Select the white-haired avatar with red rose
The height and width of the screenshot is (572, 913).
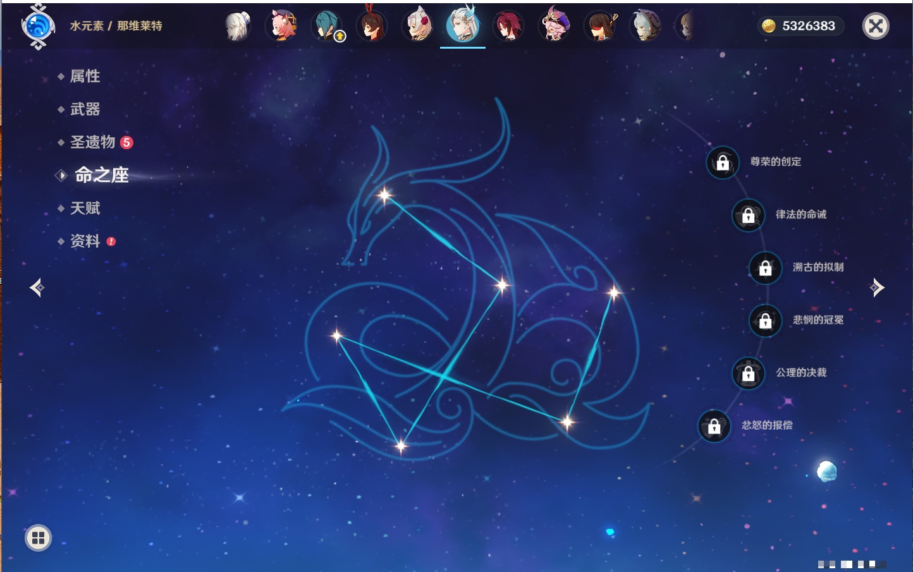tap(418, 25)
